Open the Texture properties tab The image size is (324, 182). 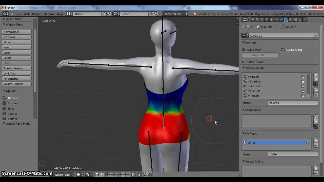pos(295,20)
